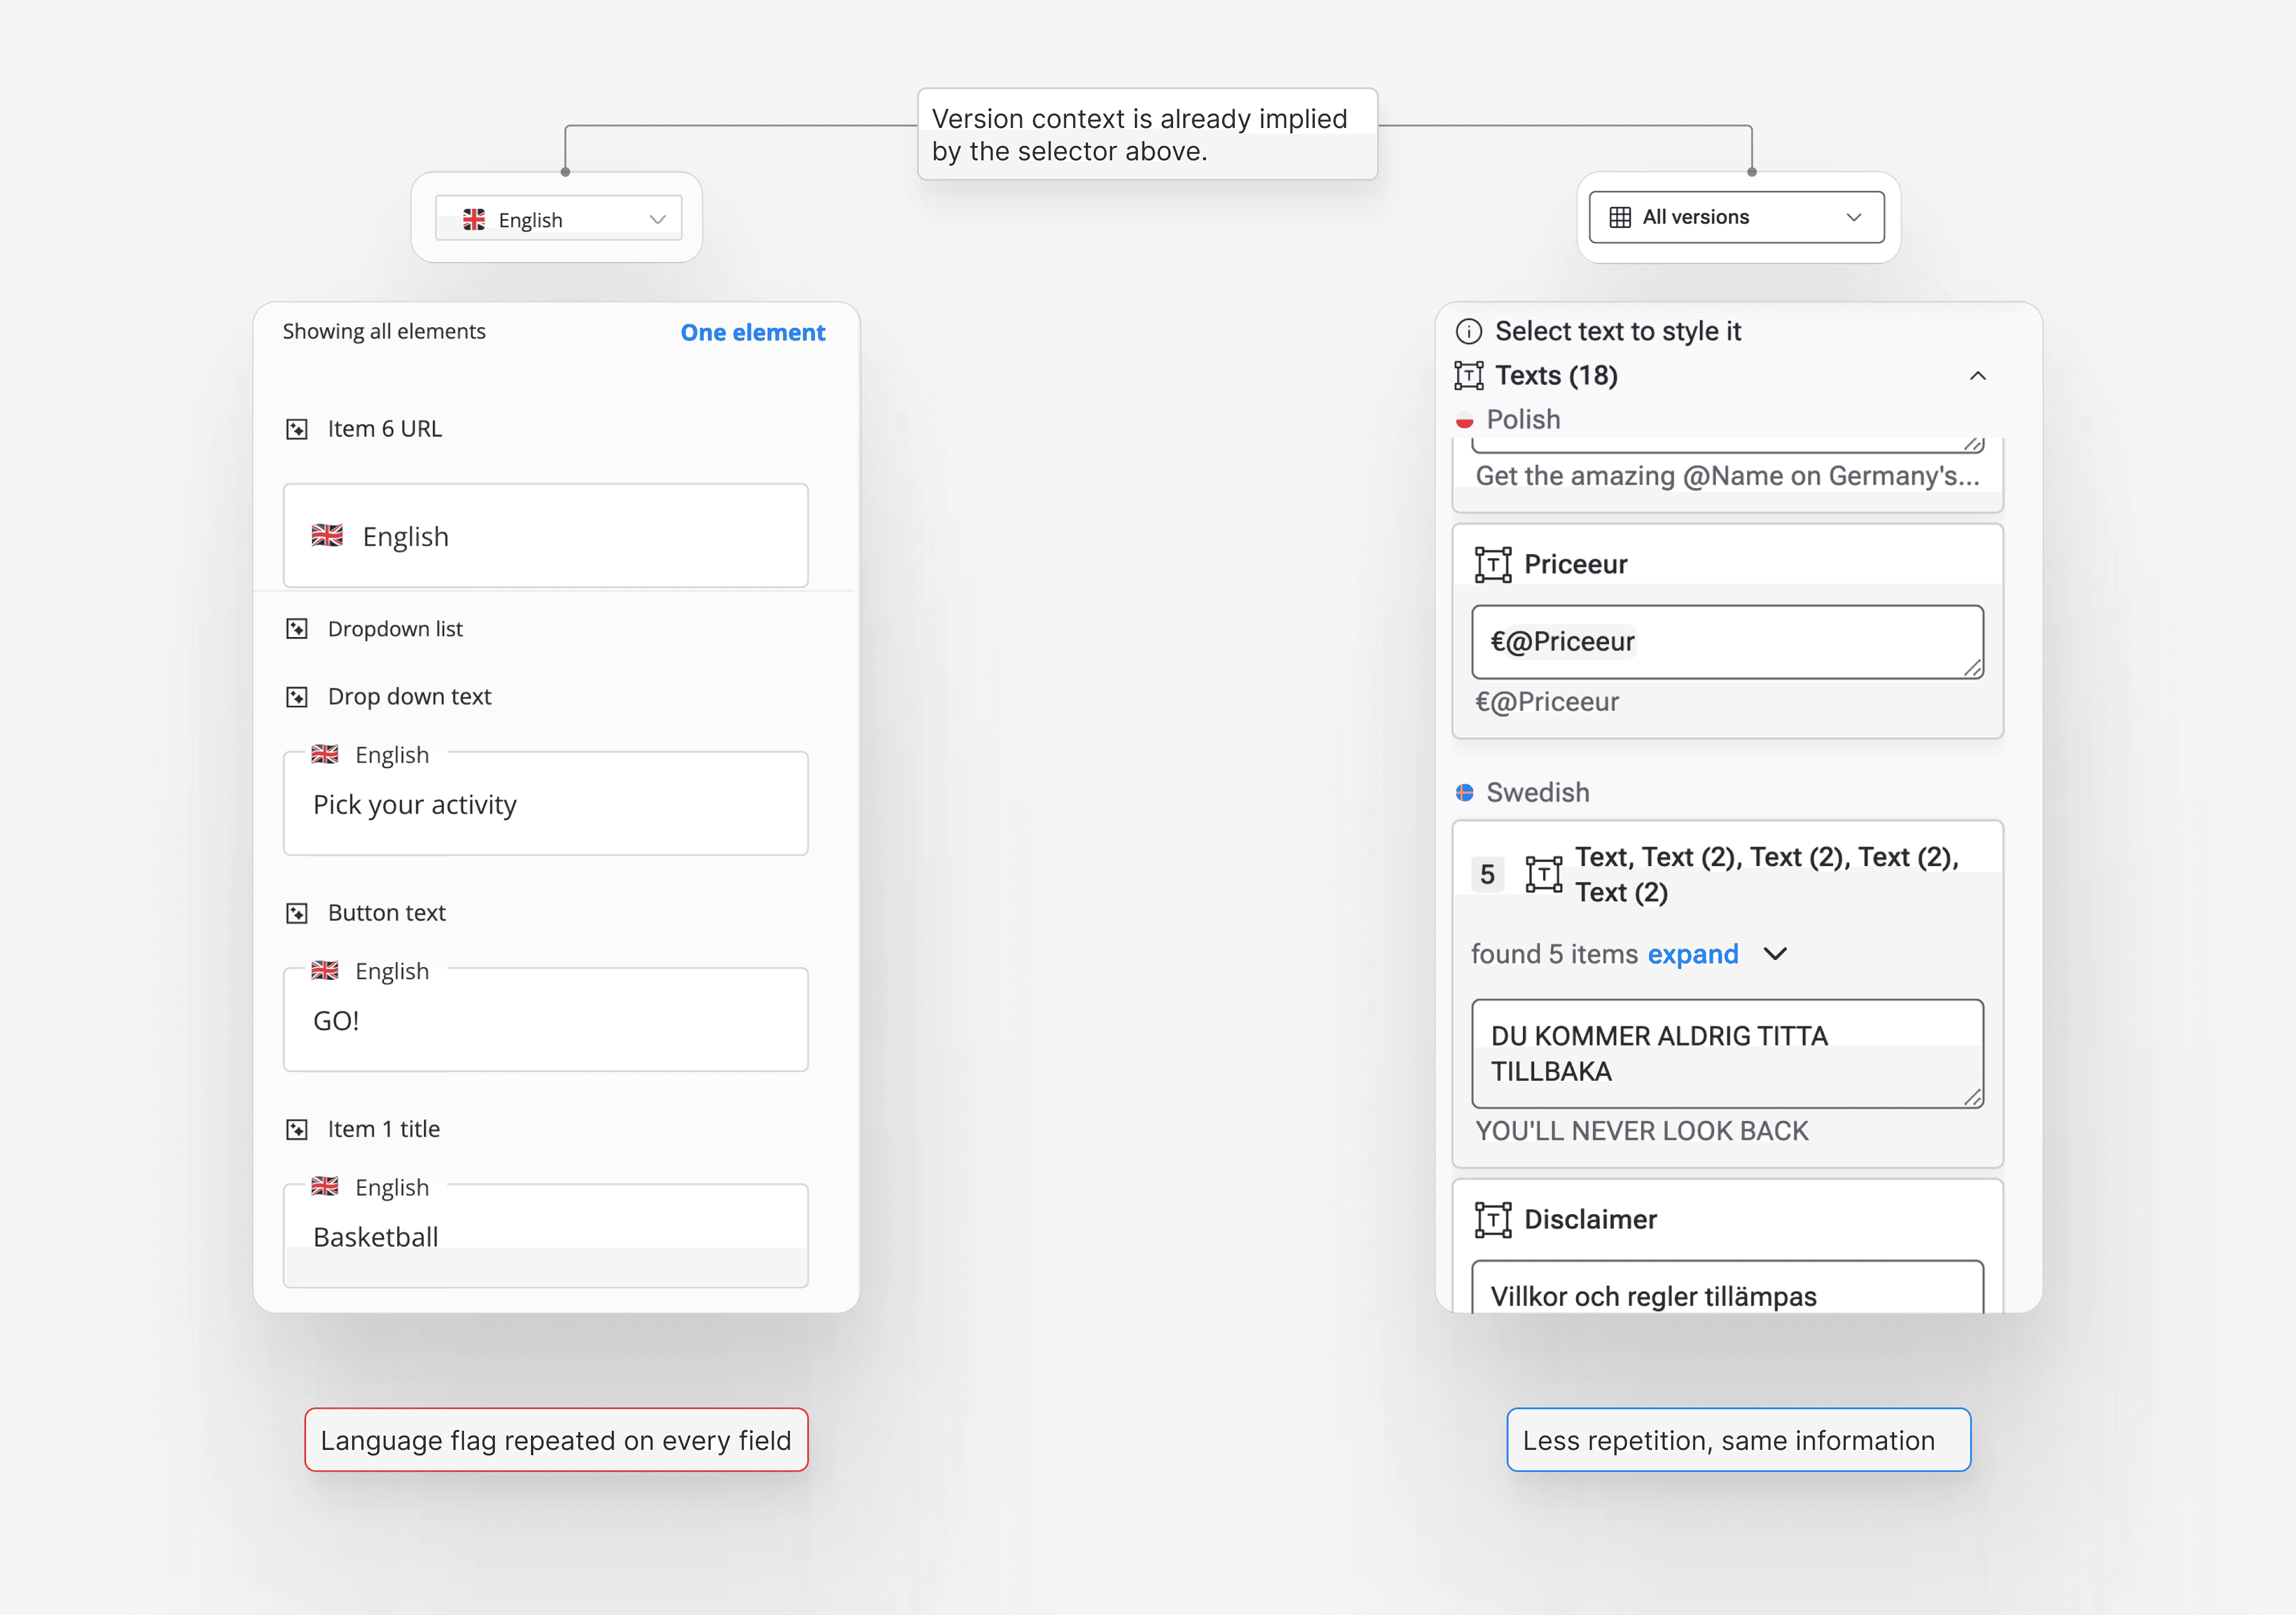Click the grid icon in All versions selector
2296x1615 pixels.
coord(1620,217)
